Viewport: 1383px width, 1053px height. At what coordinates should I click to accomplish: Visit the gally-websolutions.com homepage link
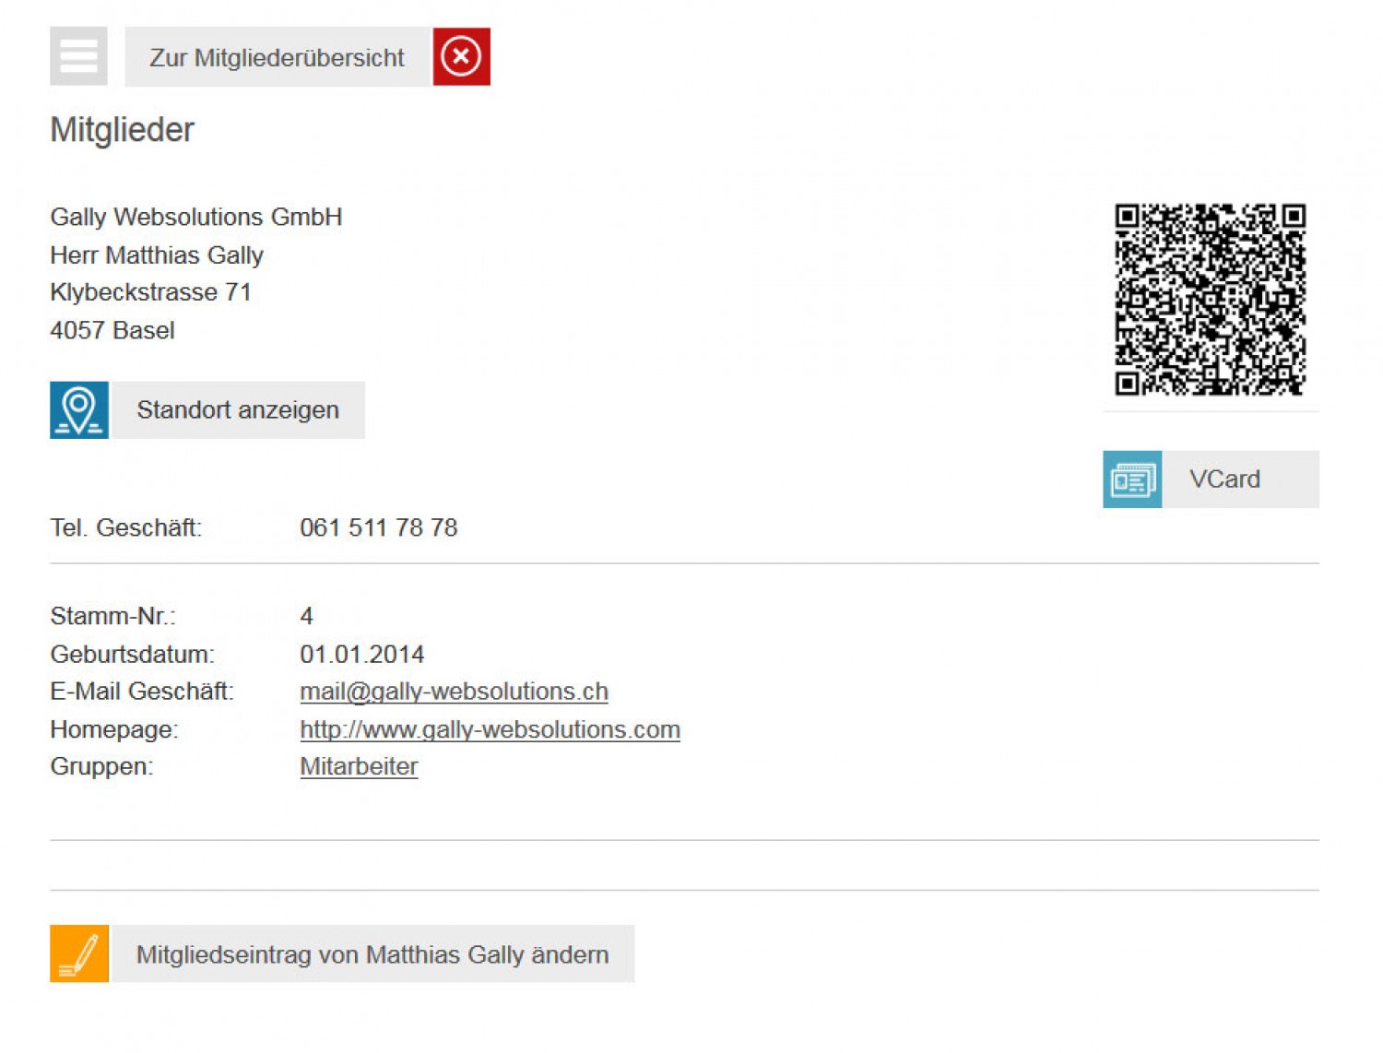[x=490, y=729]
